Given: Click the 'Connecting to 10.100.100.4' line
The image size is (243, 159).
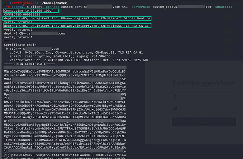Looking at the screenshot, I should pos(29,11).
